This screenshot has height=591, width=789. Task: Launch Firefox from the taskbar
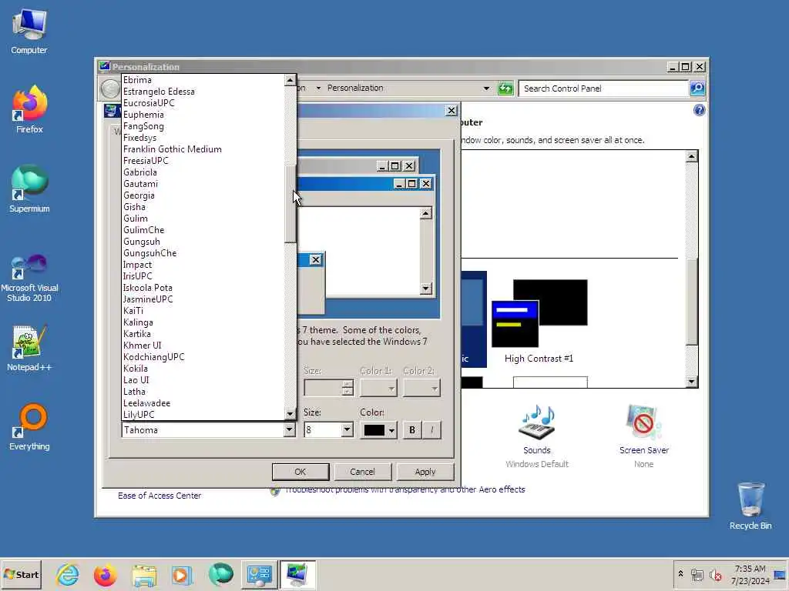click(x=105, y=574)
